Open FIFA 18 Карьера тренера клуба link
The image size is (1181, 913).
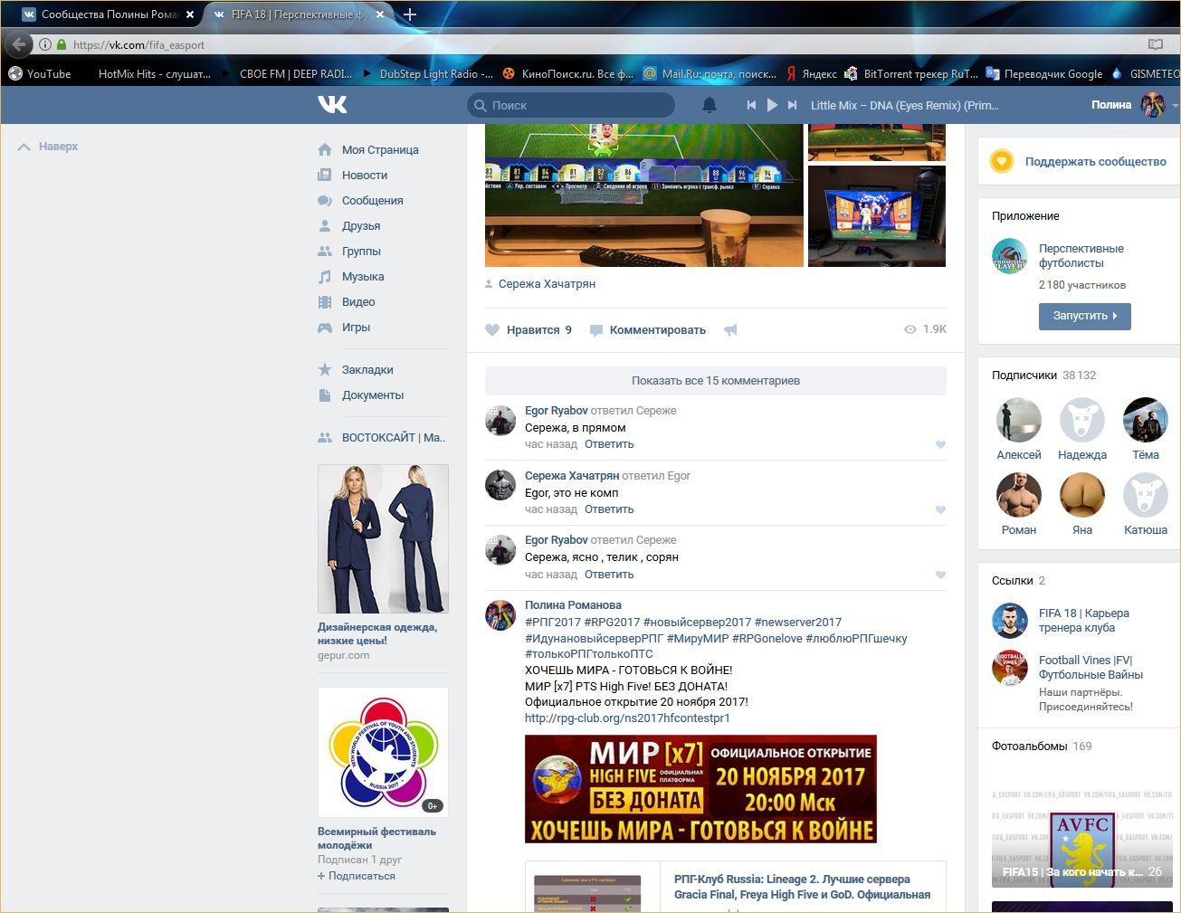click(1083, 620)
